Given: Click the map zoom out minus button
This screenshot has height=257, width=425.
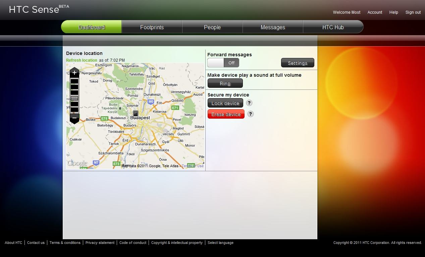Looking at the screenshot, I should point(74,118).
